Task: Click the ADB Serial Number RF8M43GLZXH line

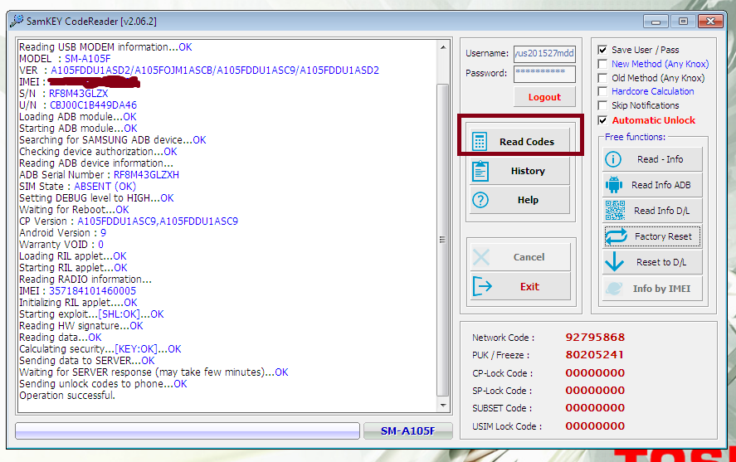Action: (x=99, y=175)
